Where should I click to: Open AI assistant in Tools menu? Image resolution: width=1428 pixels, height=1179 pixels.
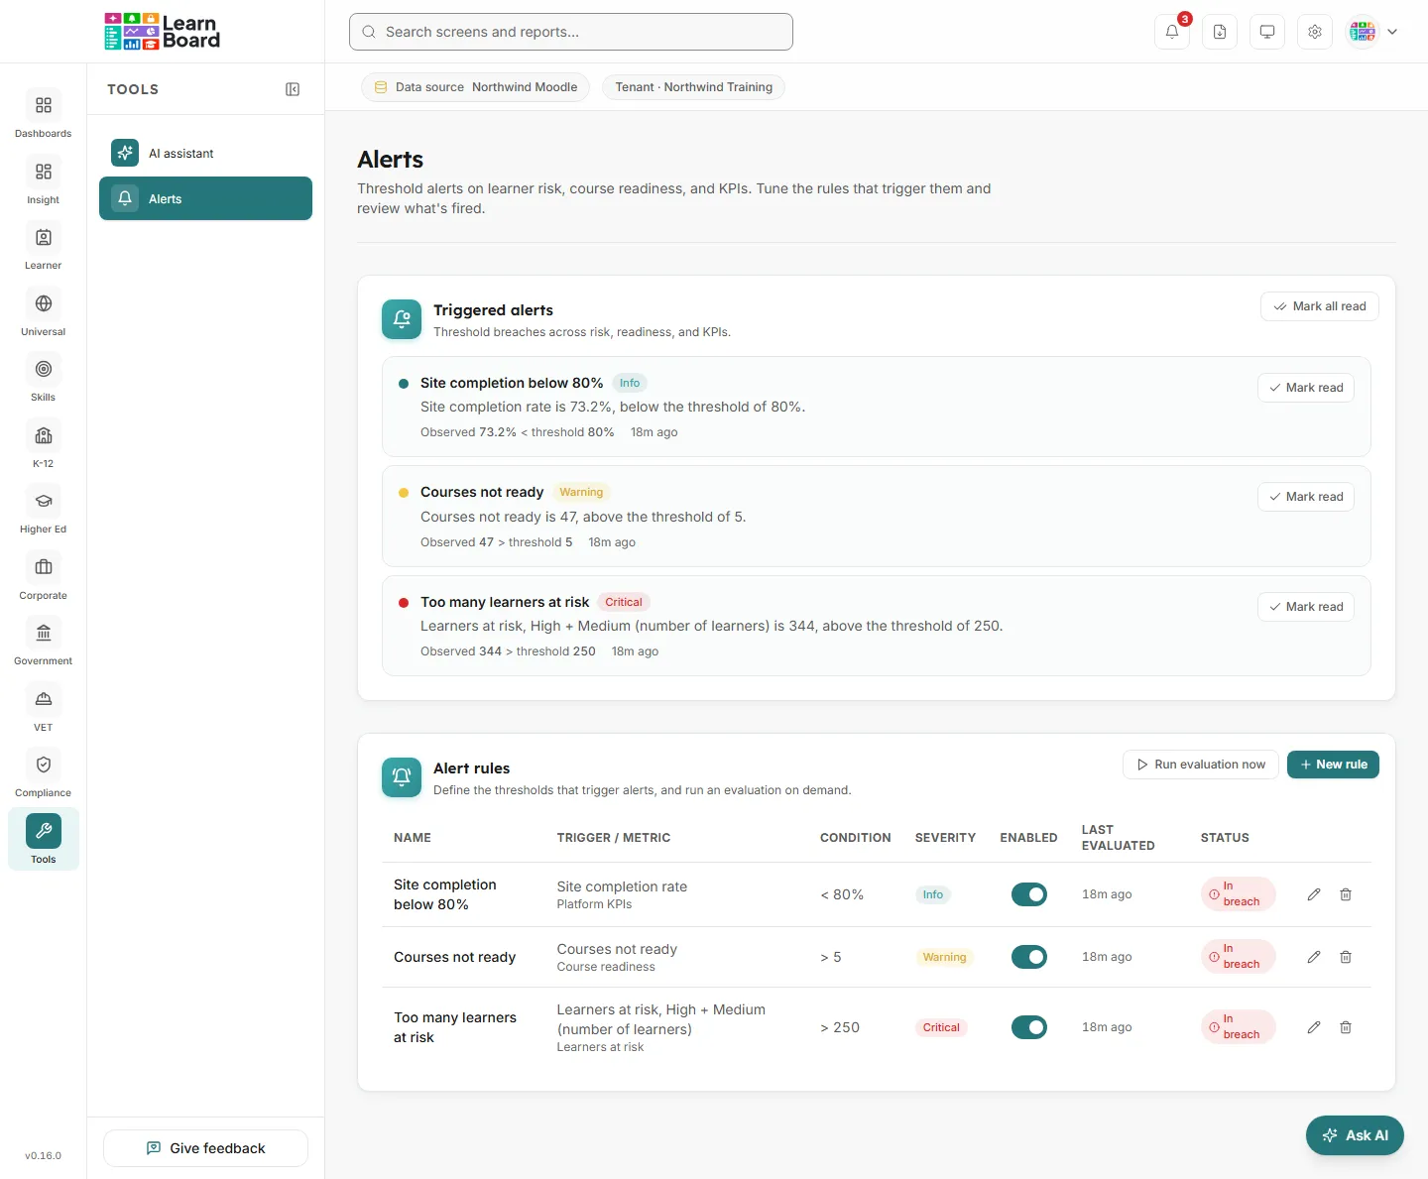[x=205, y=153]
